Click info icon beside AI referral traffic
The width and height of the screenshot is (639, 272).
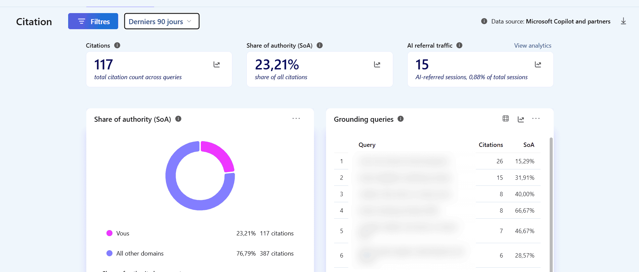point(459,45)
